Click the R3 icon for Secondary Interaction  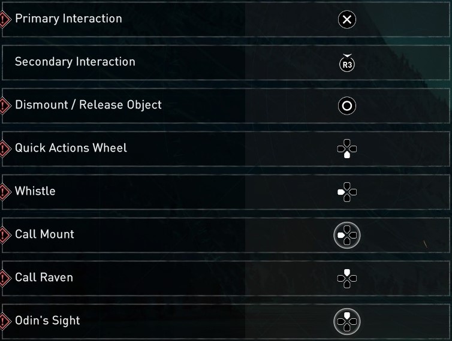coord(346,64)
